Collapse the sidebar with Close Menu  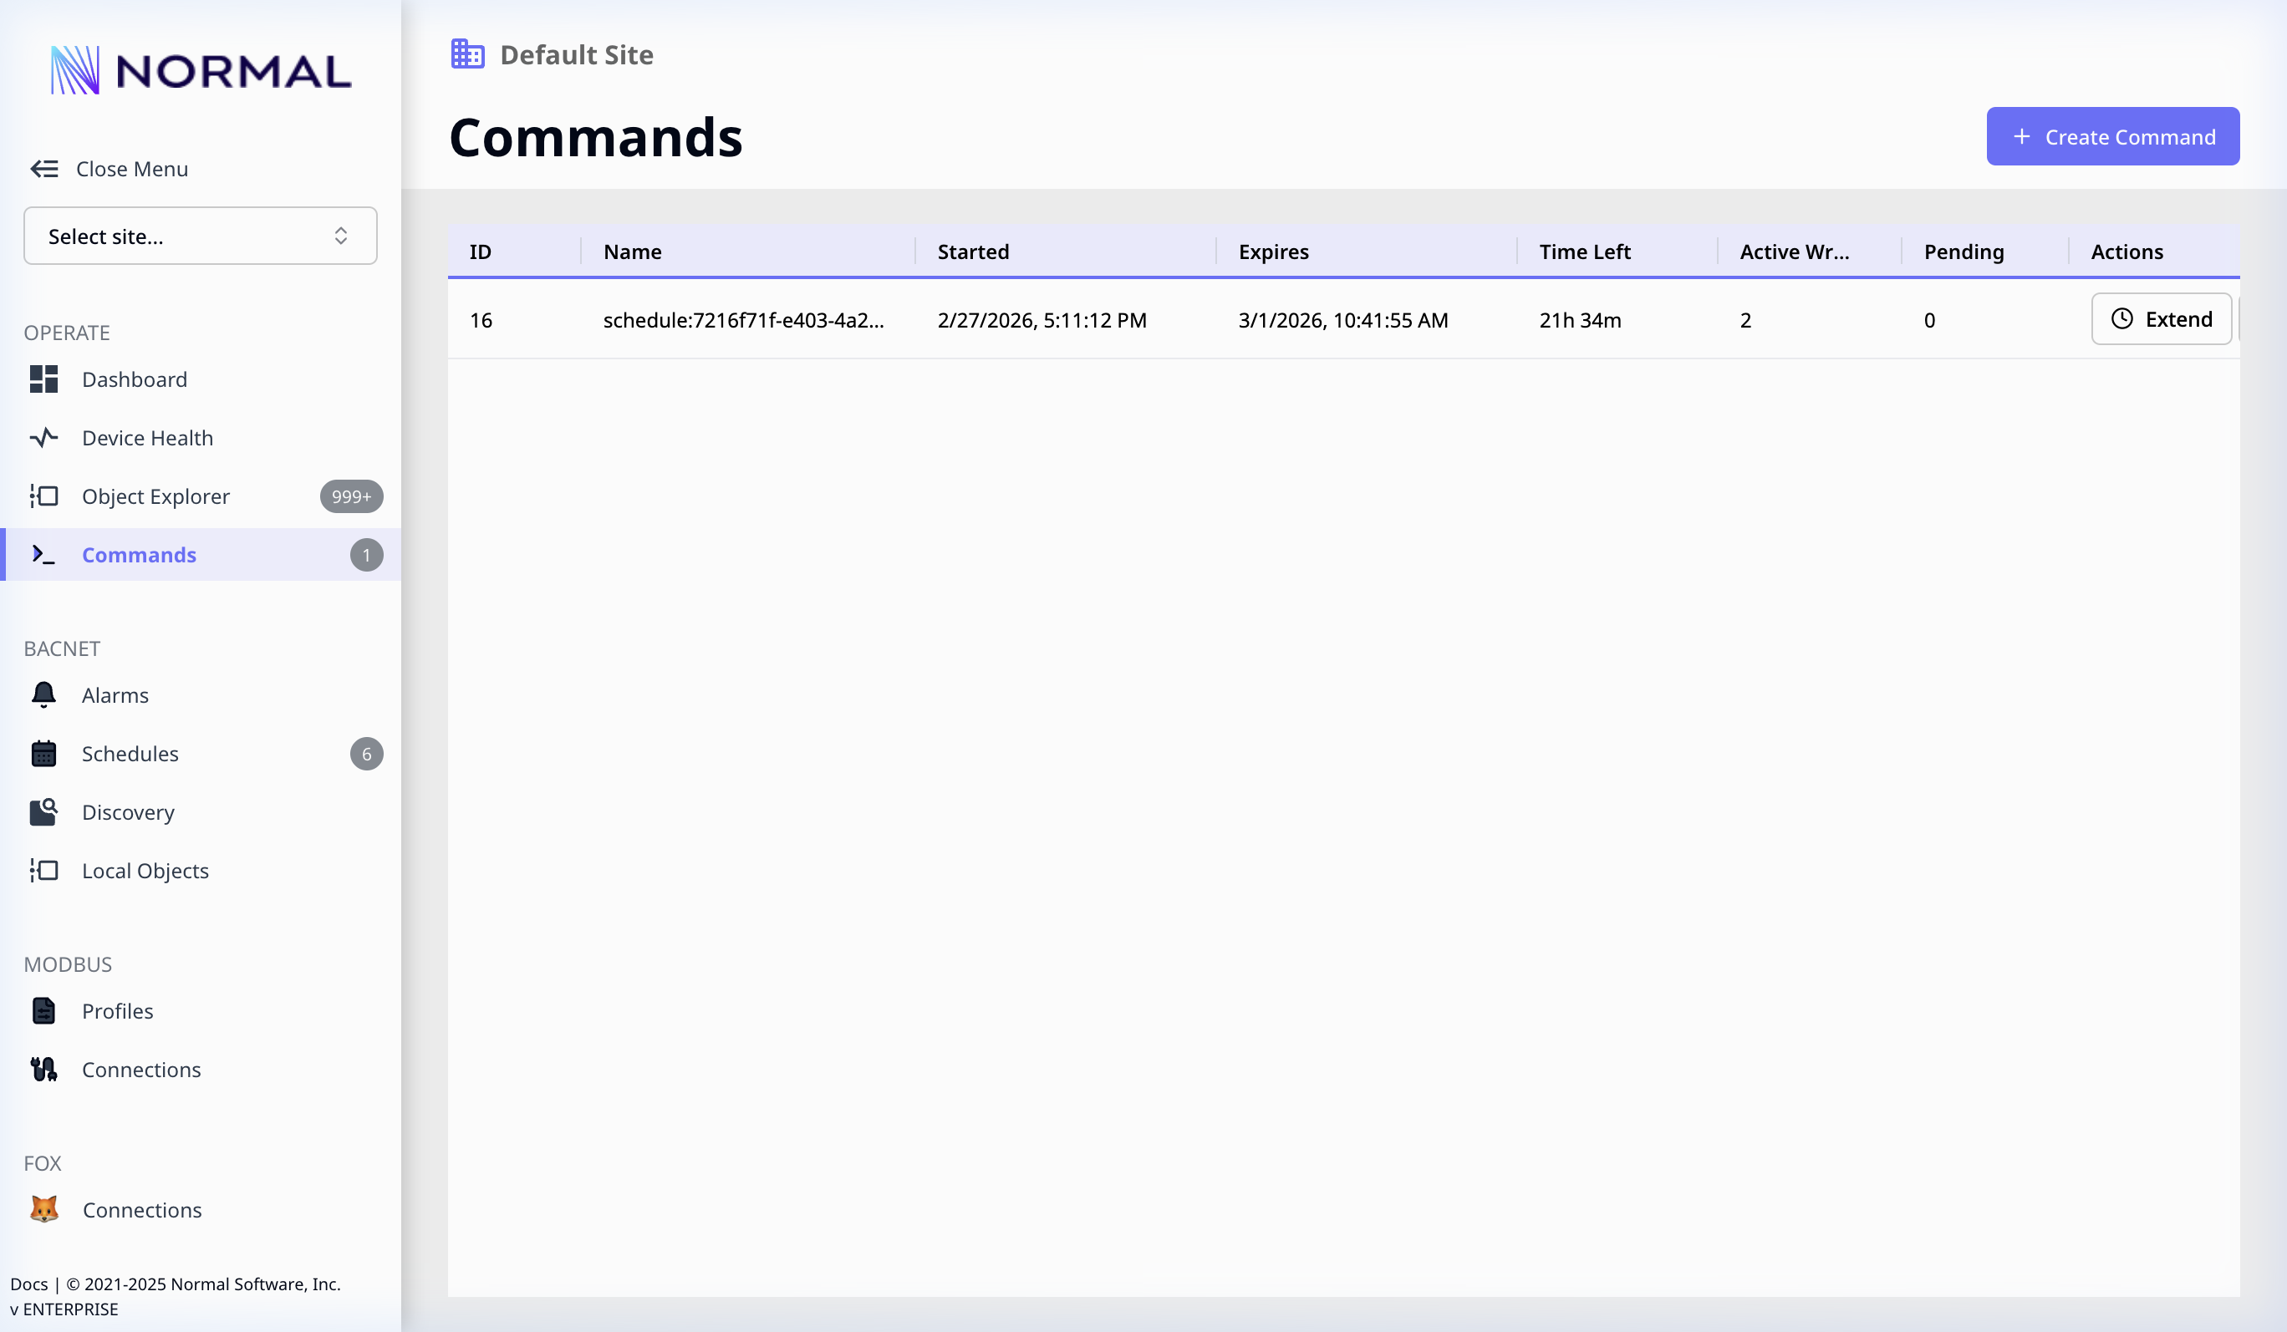(109, 168)
